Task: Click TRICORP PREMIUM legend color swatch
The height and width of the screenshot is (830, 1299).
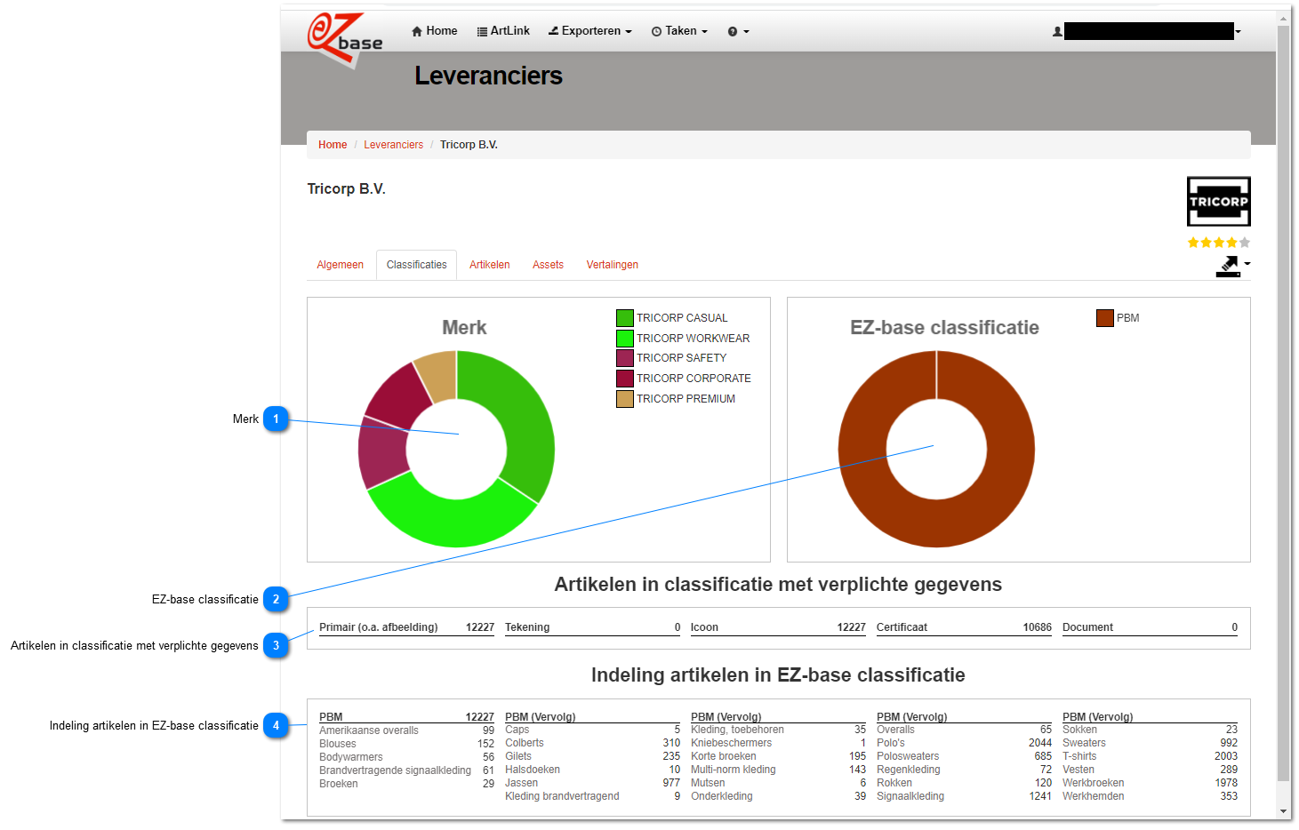Action: (625, 399)
